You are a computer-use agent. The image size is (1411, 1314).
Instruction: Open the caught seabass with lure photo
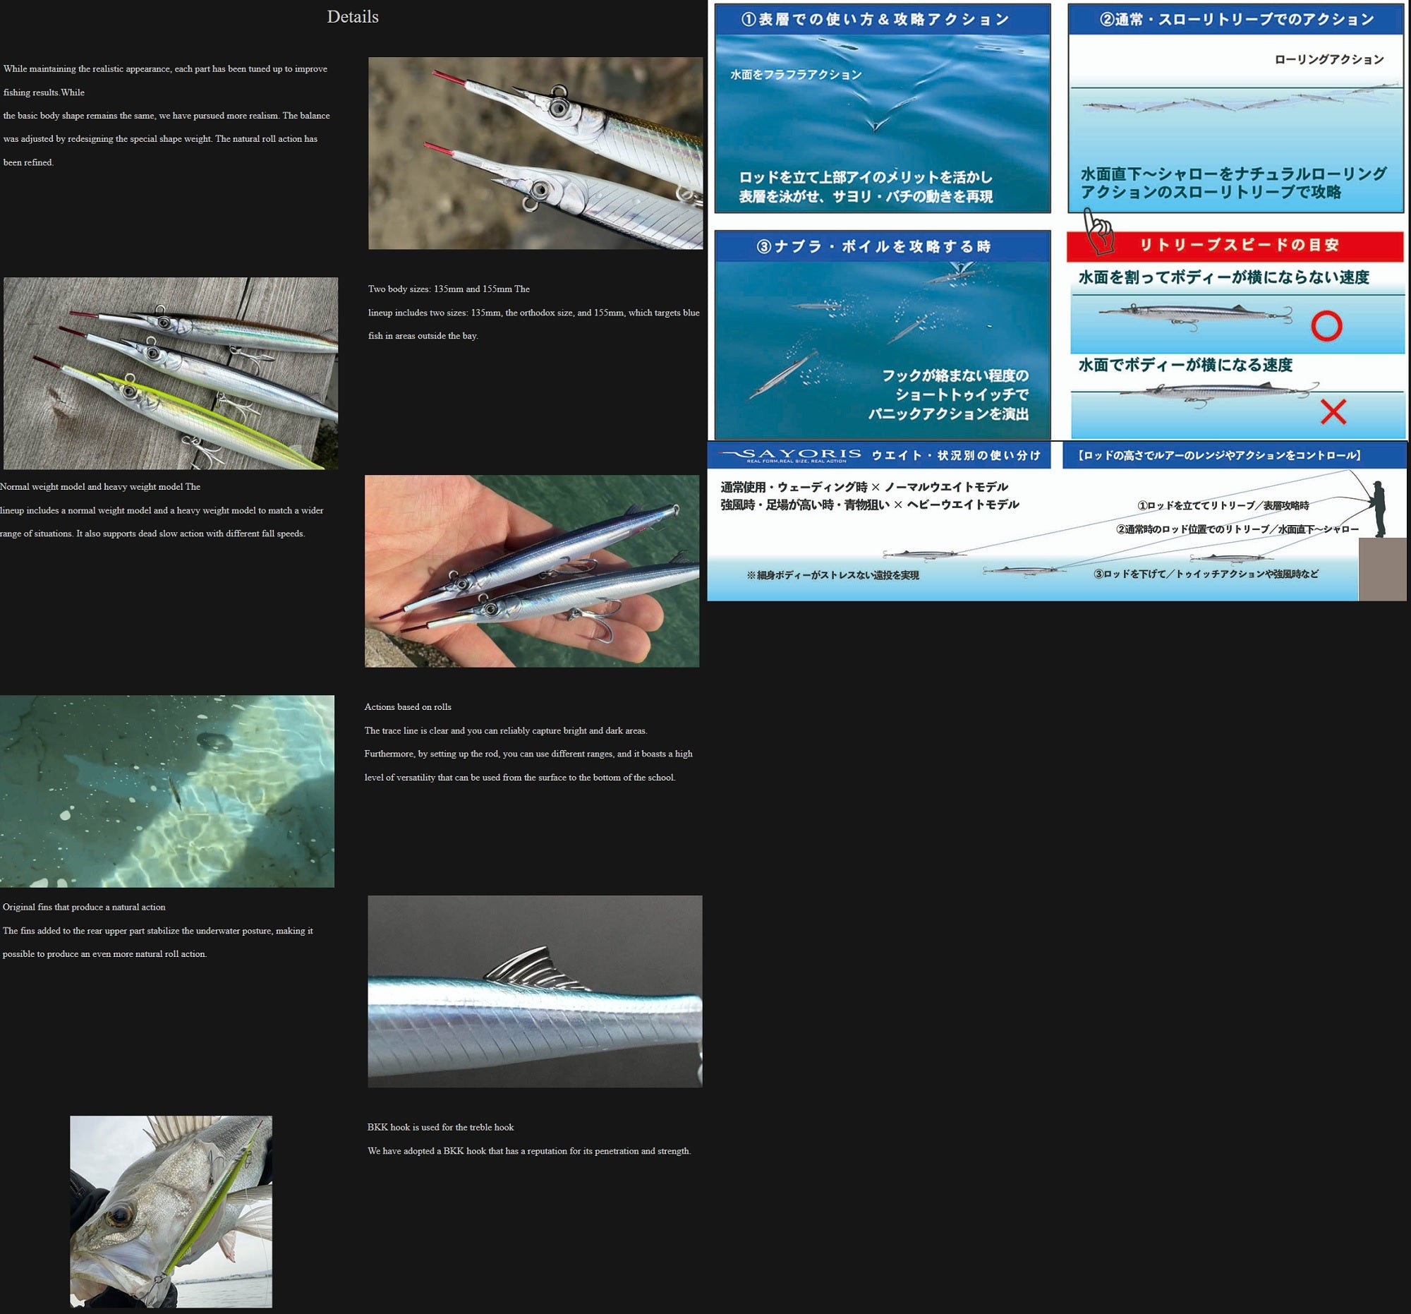point(171,1211)
